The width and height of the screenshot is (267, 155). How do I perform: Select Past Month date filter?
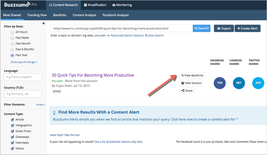coord(12,44)
